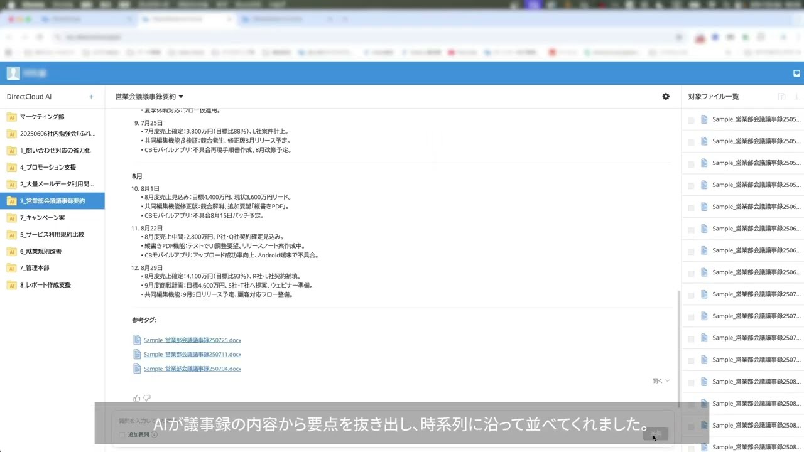Expand the answer with 開く chevron
Screen dimensions: 804x452
(661, 381)
